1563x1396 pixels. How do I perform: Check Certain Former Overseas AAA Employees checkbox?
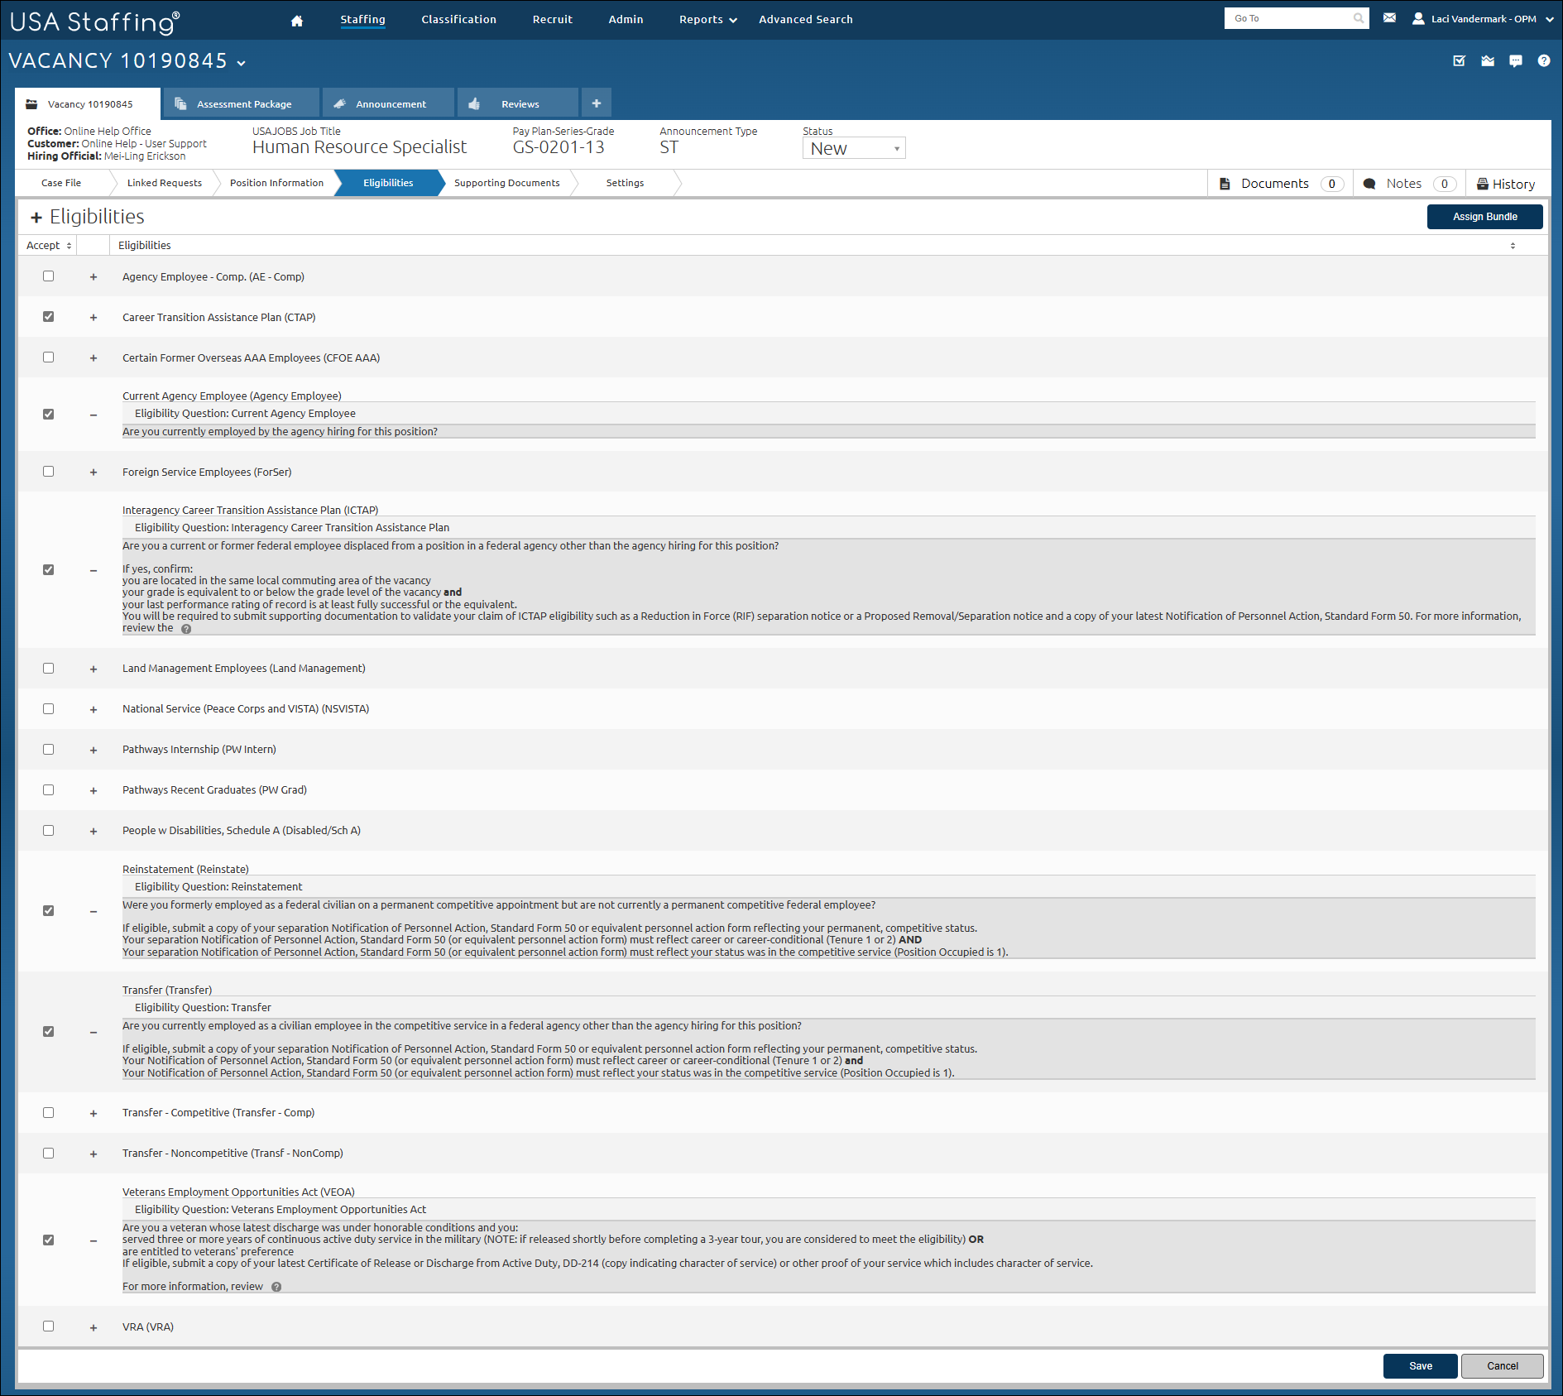pos(49,357)
